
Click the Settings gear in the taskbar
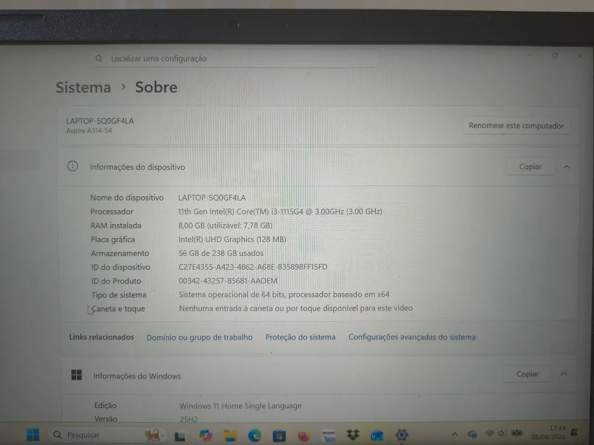click(x=401, y=435)
